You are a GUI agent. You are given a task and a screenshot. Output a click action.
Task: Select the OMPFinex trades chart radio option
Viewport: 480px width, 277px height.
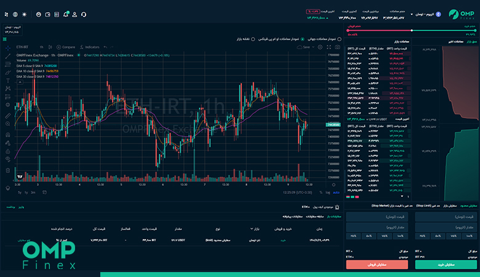[302, 39]
